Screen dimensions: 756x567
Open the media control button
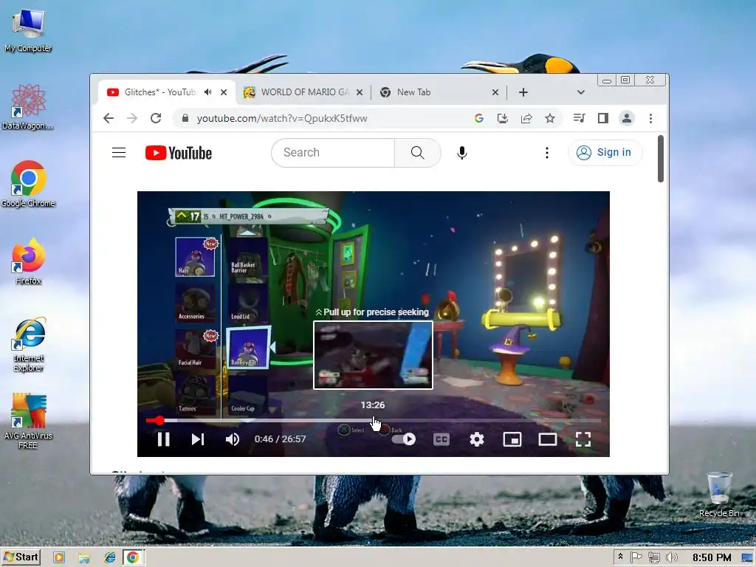[x=580, y=118]
